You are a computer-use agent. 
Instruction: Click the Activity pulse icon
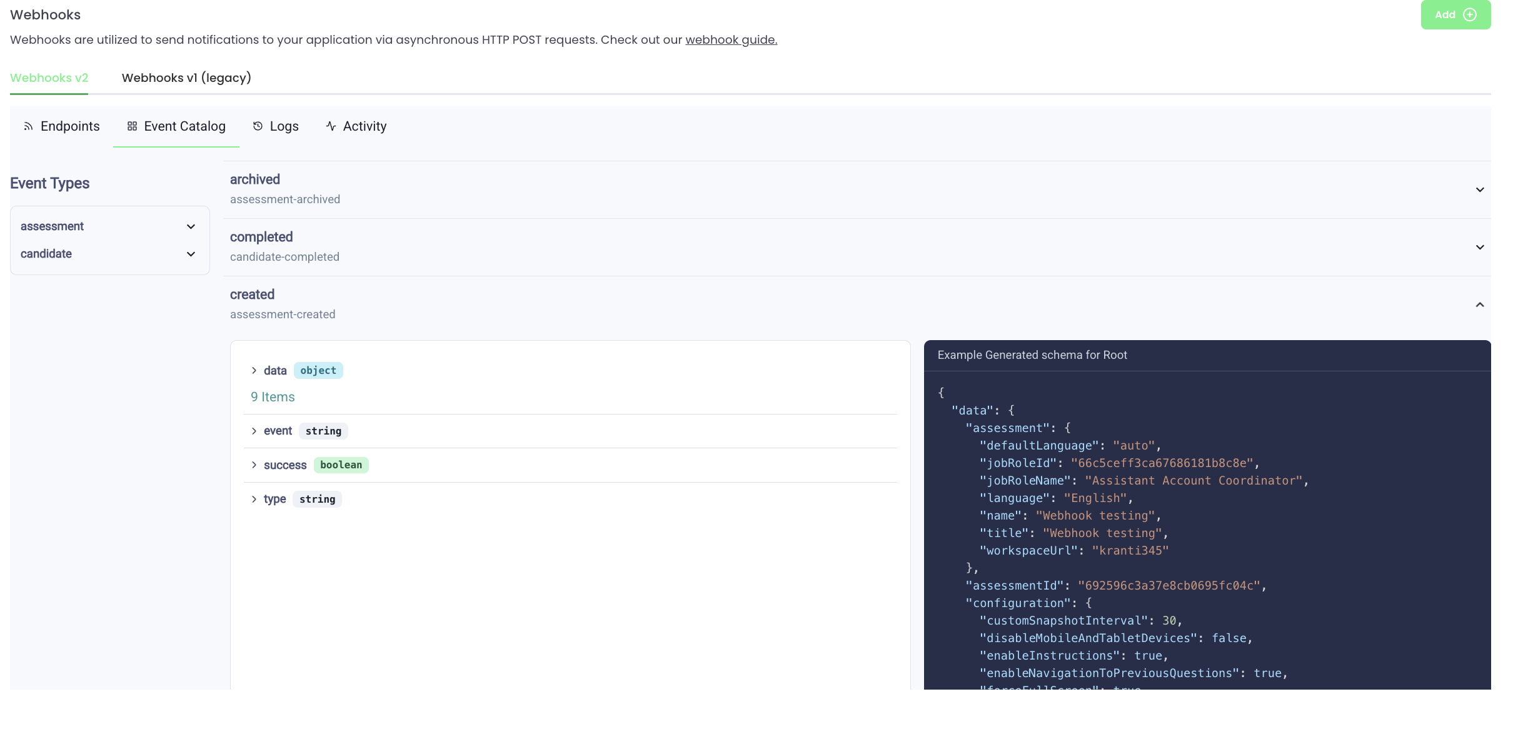[331, 126]
